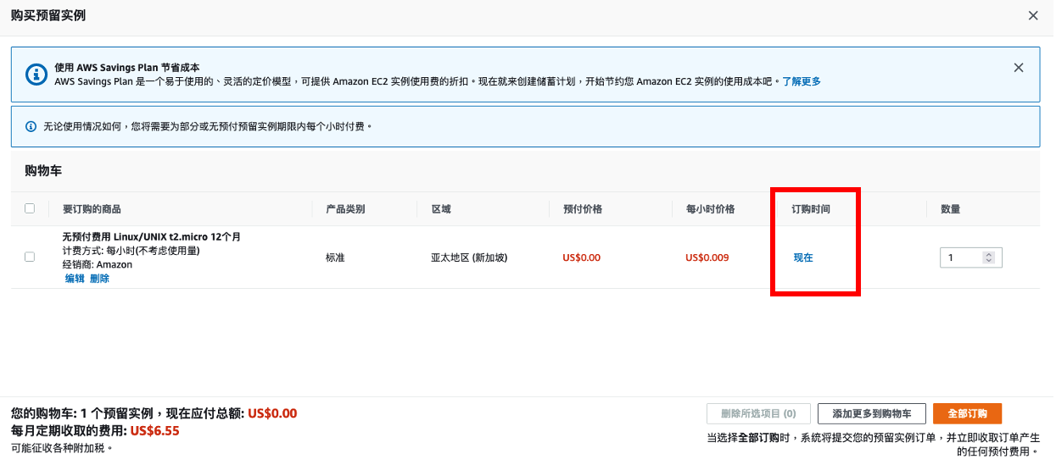Viewport: 1056px width, 476px height.
Task: Dismiss the AWS Savings Plan banner
Action: click(1019, 68)
